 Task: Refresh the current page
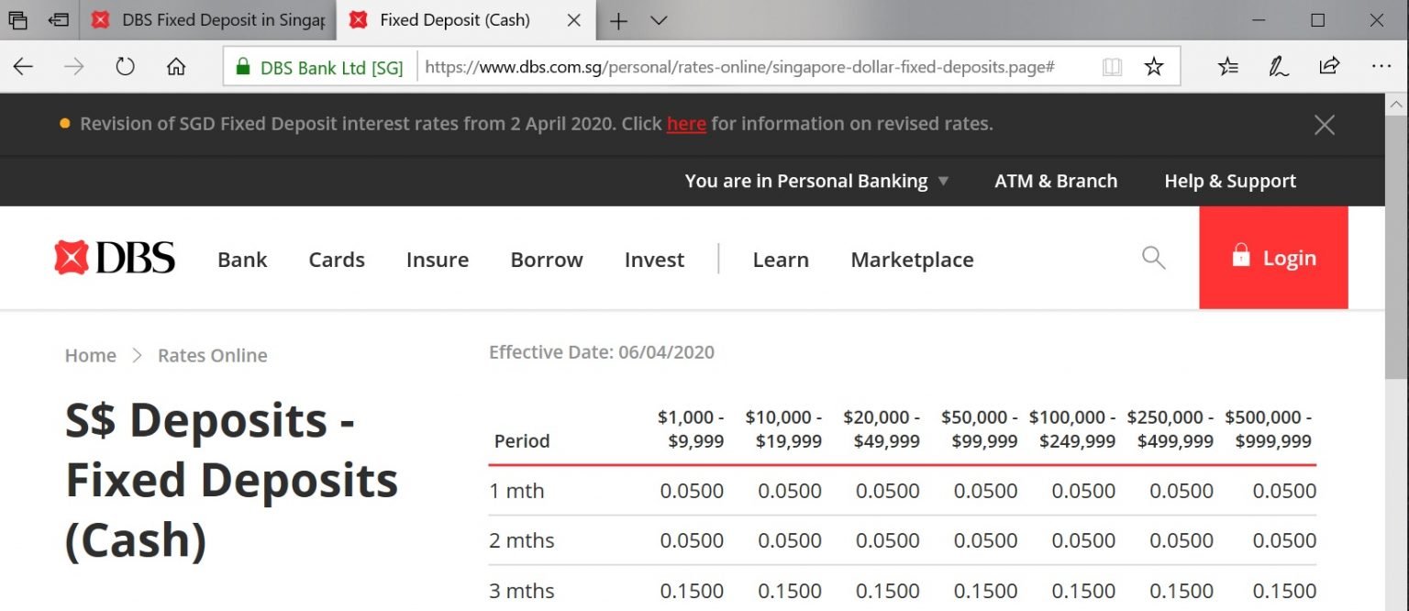point(125,66)
